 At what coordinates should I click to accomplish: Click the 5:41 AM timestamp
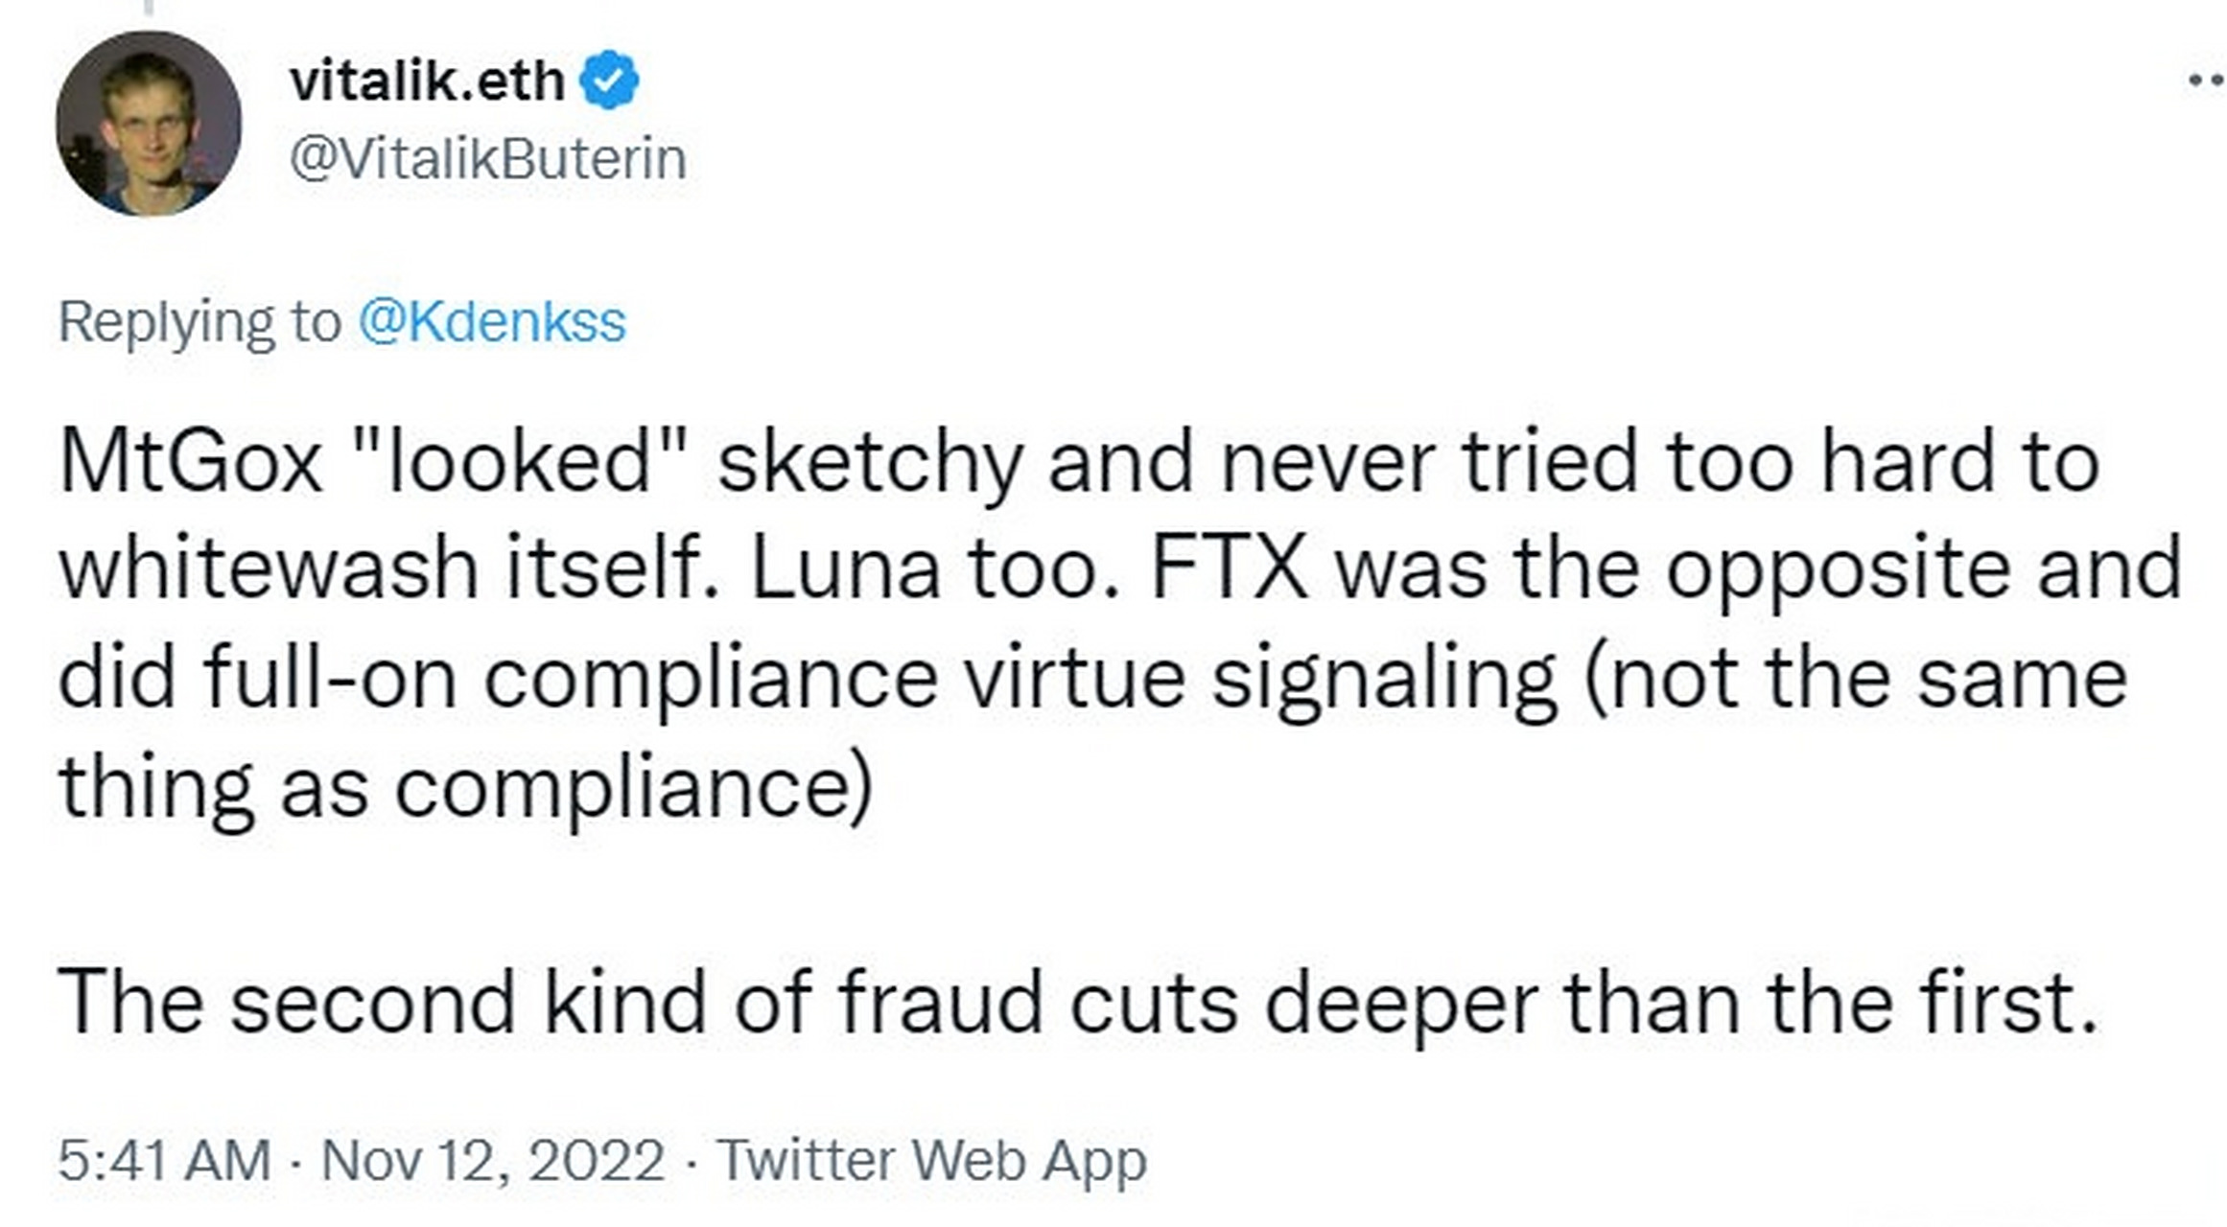[x=164, y=1161]
